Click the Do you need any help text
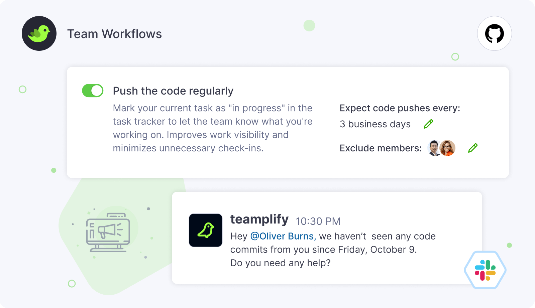The image size is (535, 308). 280,263
